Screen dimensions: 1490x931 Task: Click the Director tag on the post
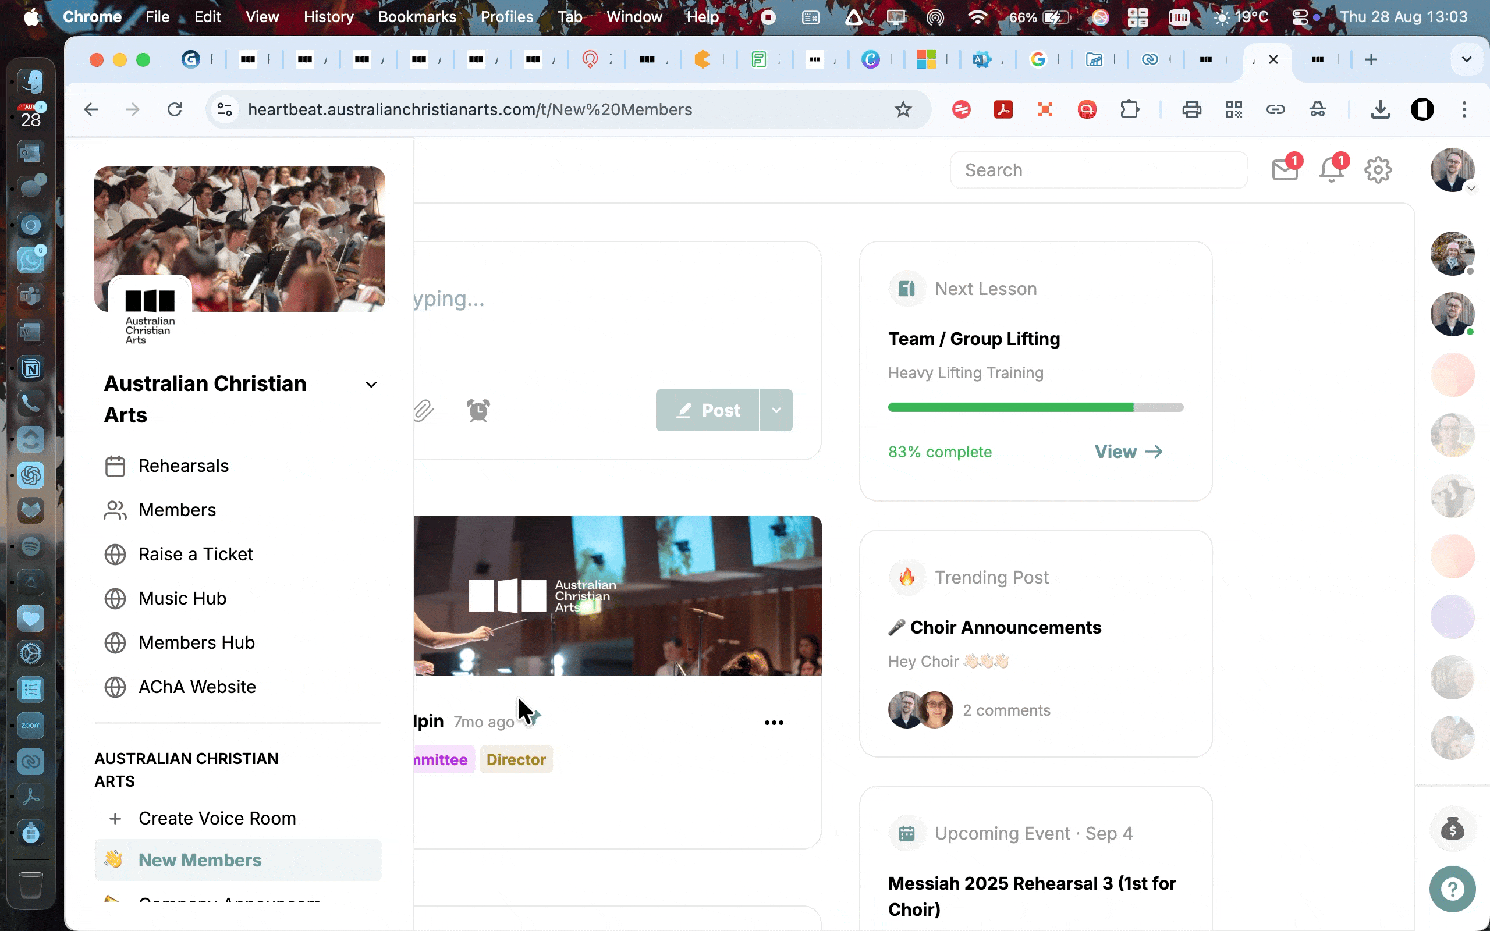click(516, 760)
